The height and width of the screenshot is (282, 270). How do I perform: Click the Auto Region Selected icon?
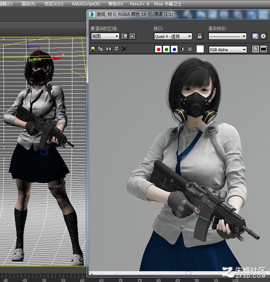[132, 36]
